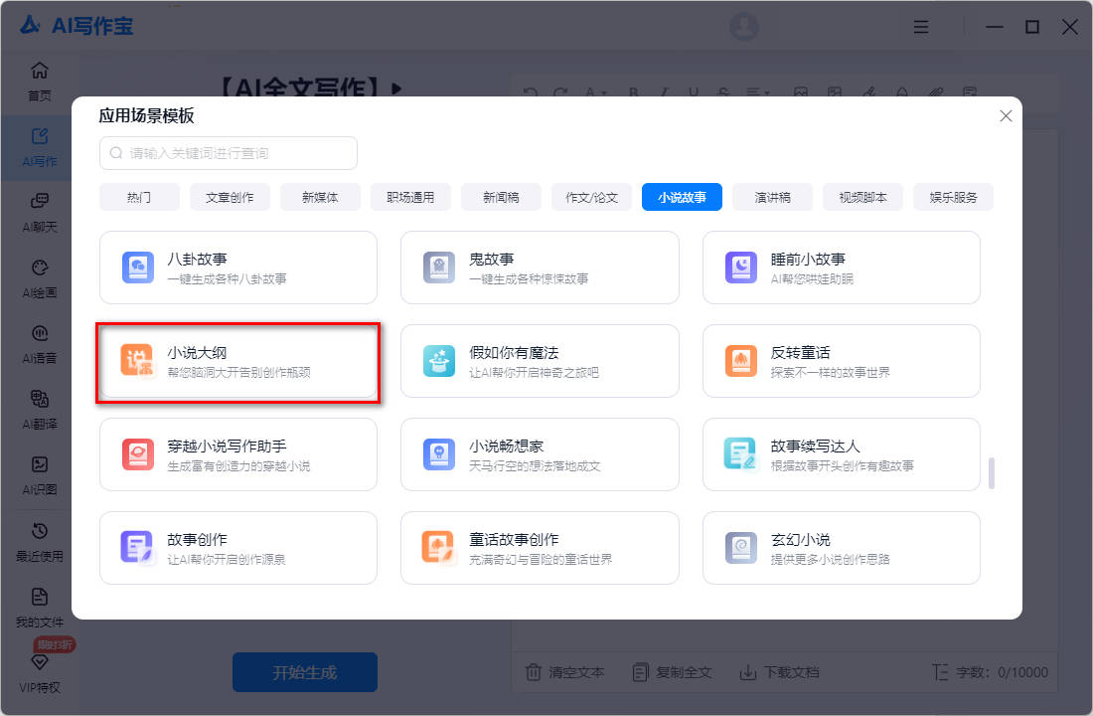Open the font color dropdown

596,89
